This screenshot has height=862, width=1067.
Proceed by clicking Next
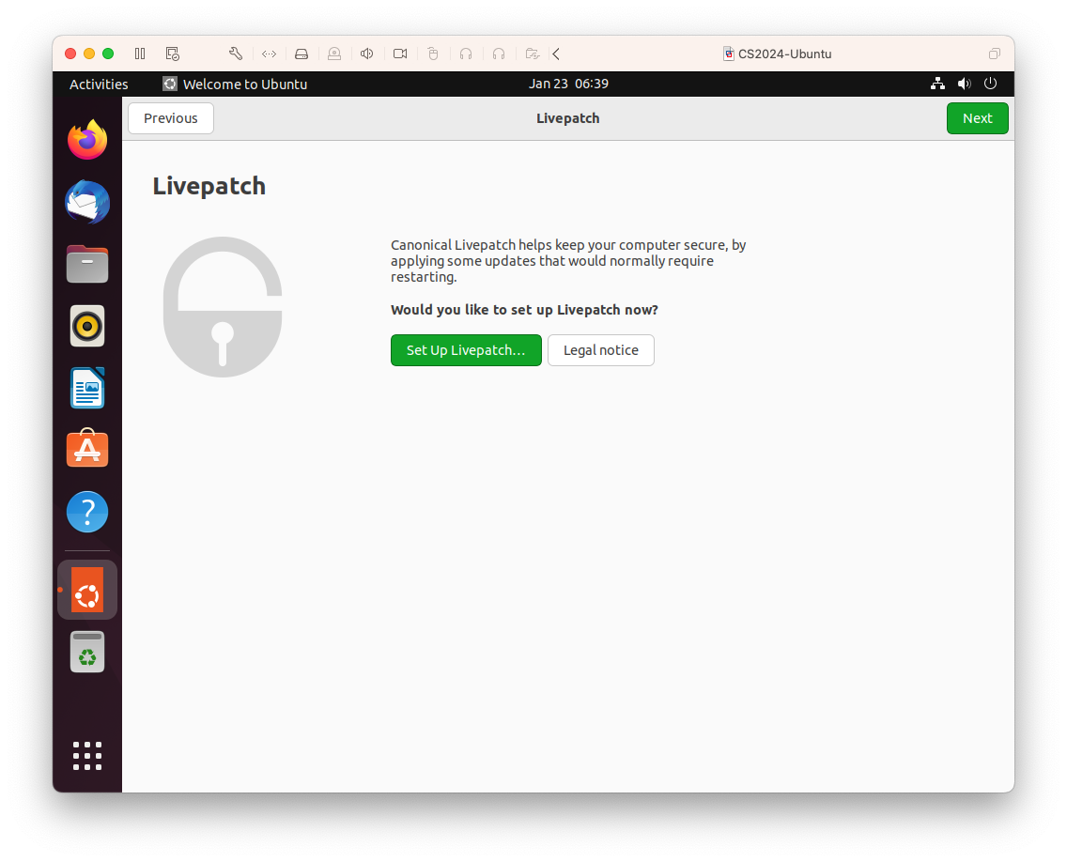point(977,117)
